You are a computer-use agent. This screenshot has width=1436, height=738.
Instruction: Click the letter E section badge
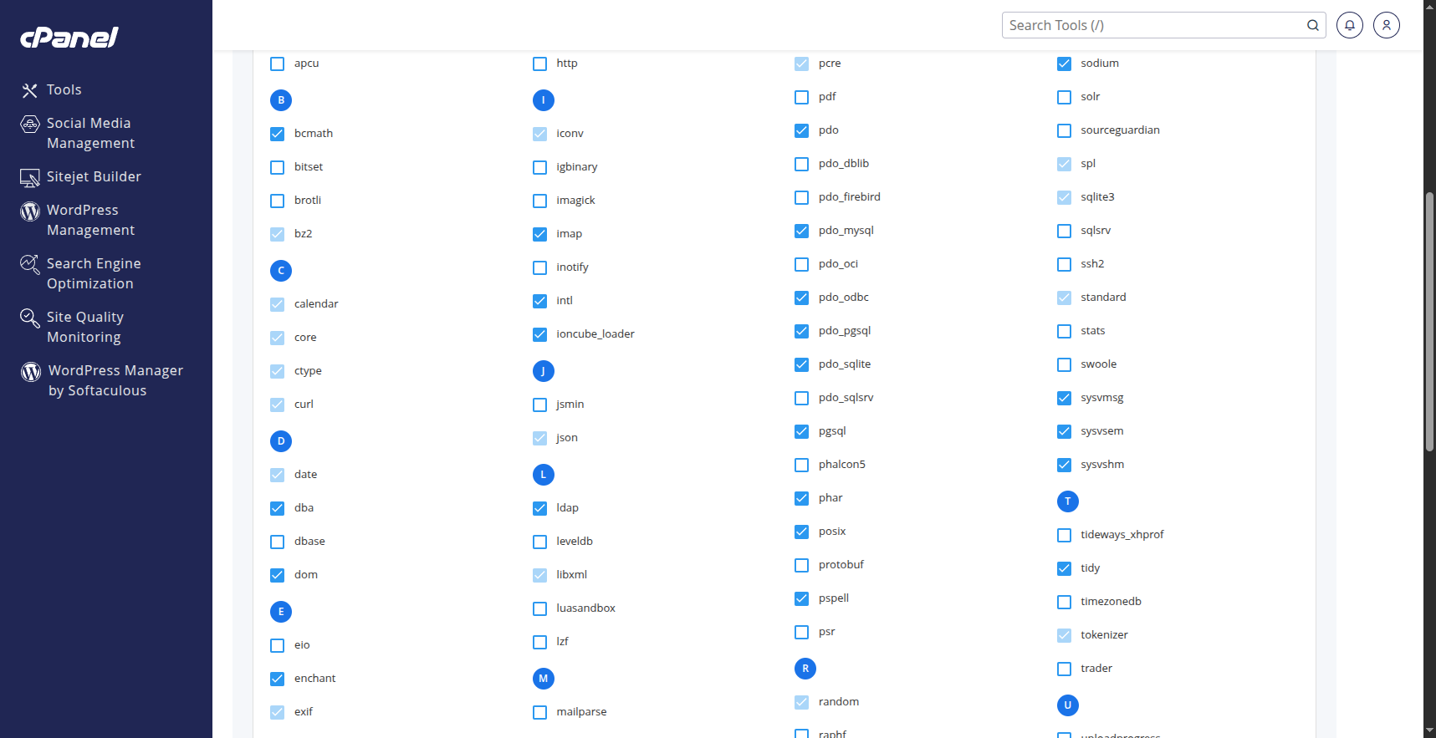(281, 612)
